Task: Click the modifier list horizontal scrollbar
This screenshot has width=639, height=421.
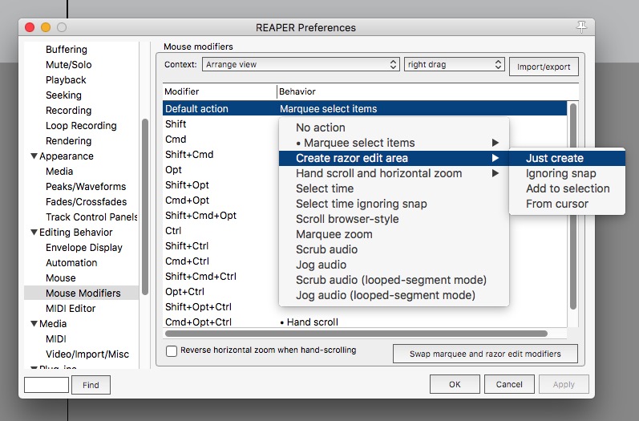Action: click(x=356, y=334)
